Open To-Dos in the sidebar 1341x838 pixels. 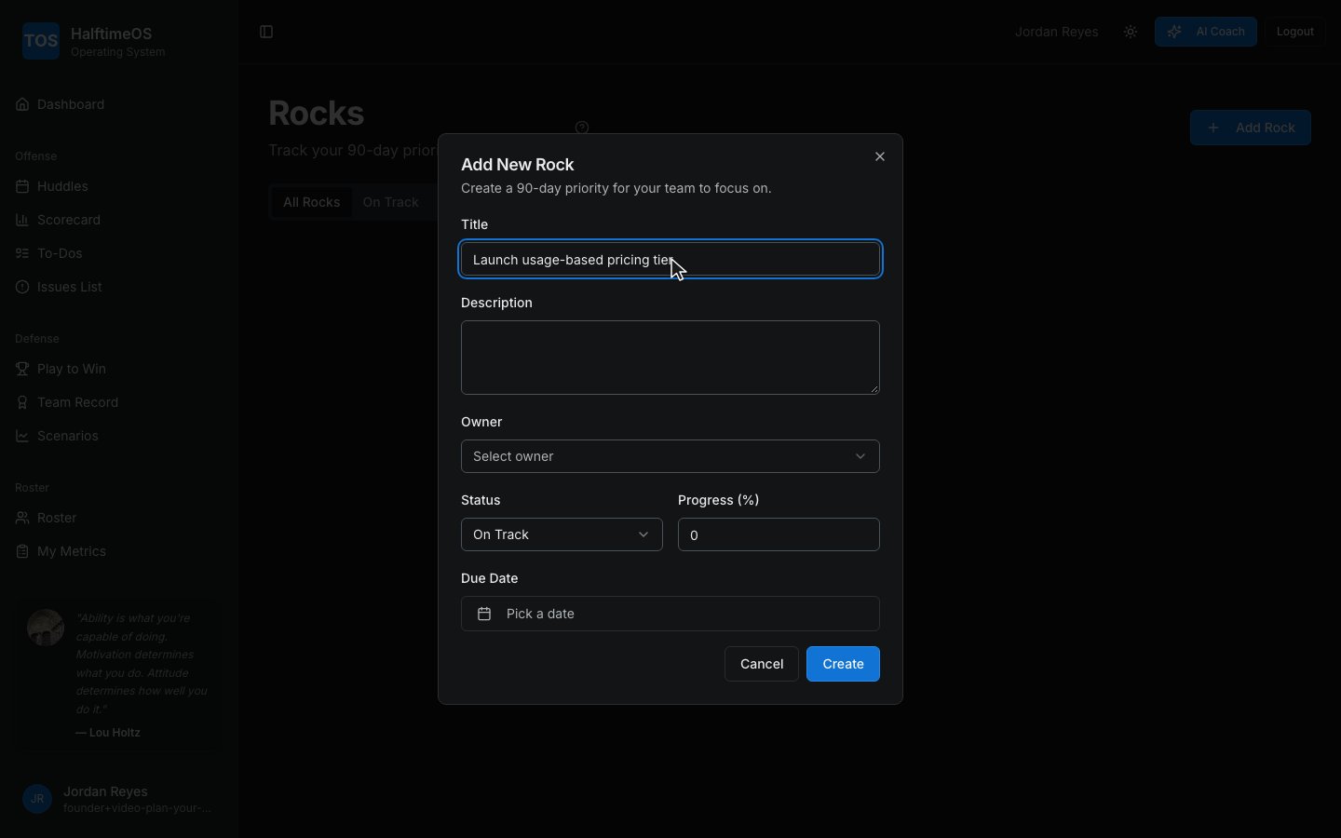click(x=119, y=253)
